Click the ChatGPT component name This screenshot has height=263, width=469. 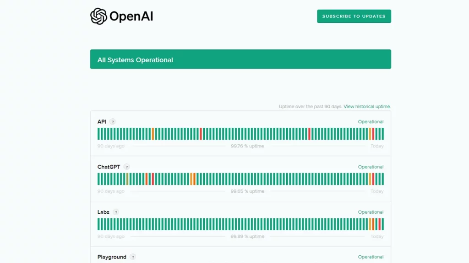[109, 167]
